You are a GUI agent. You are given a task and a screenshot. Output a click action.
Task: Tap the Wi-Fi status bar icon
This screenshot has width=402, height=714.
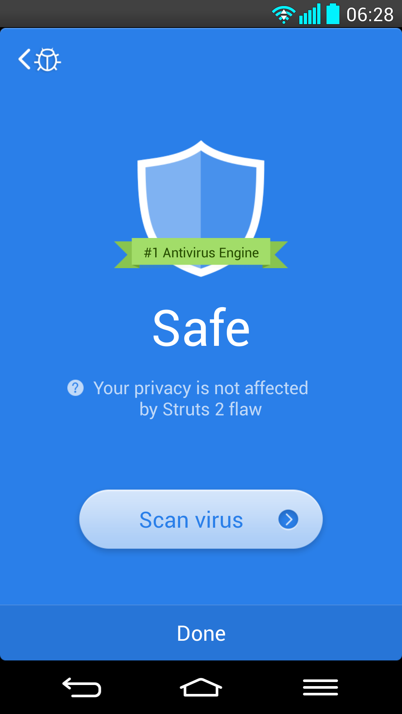[284, 15]
